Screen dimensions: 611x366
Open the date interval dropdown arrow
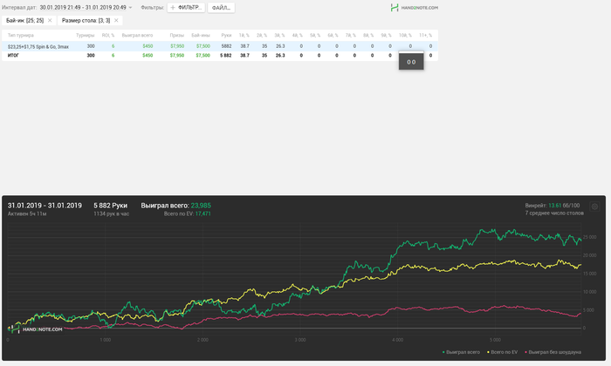130,7
